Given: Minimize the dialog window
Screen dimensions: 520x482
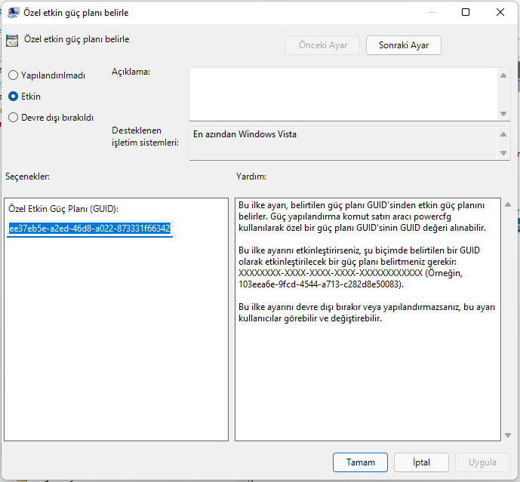Looking at the screenshot, I should tap(432, 12).
